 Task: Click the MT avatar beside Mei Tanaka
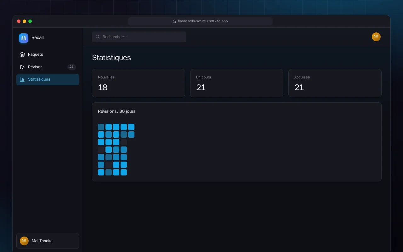(x=24, y=241)
